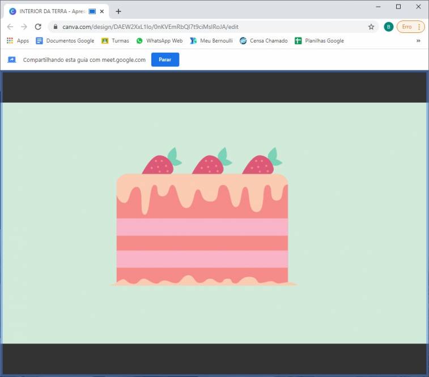This screenshot has height=377, width=429.
Task: Reload the Canva page
Action: (x=38, y=27)
